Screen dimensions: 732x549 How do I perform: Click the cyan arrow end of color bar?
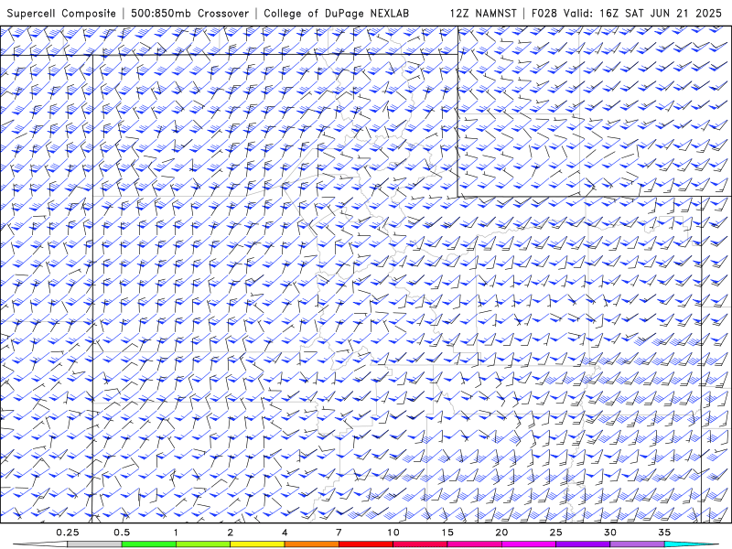point(691,544)
